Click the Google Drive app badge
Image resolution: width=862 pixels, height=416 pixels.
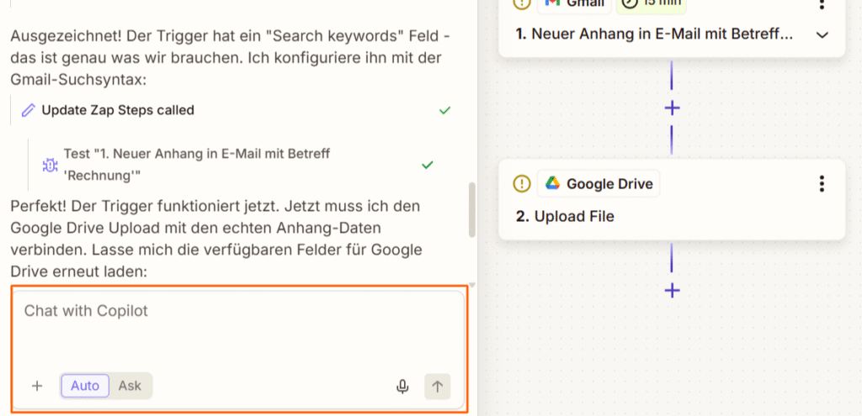pos(599,183)
